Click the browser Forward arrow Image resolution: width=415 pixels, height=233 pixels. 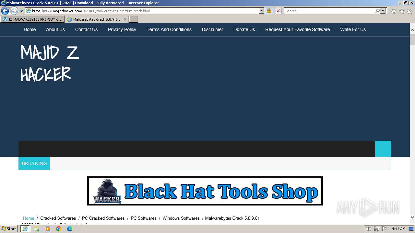(14, 11)
